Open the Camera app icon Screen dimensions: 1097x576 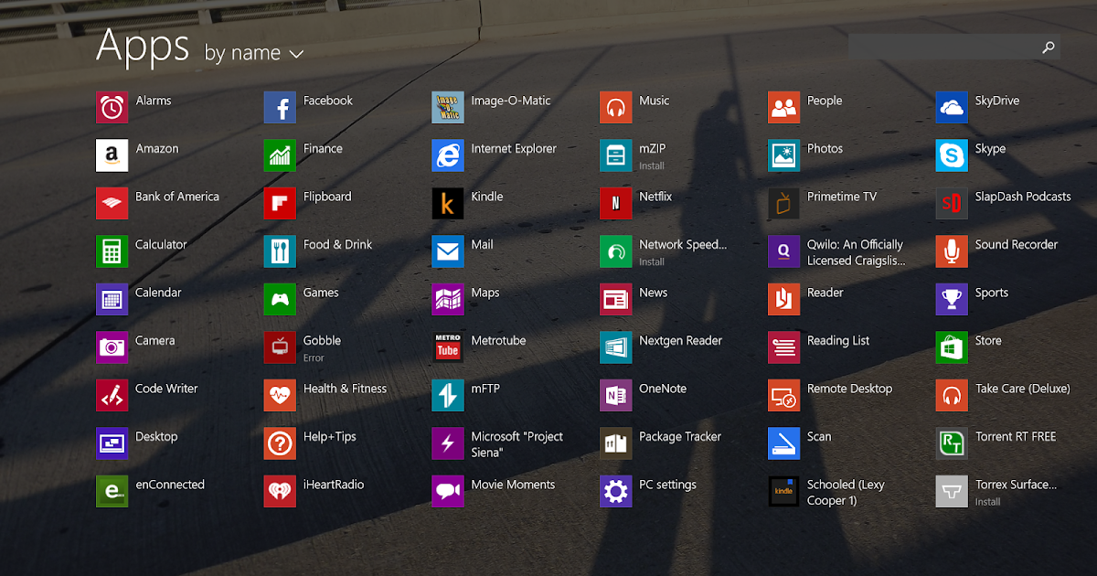pos(112,347)
